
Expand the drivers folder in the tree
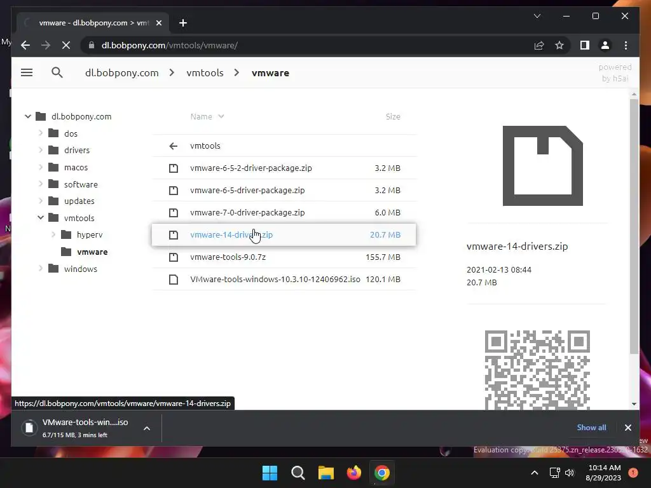(41, 150)
